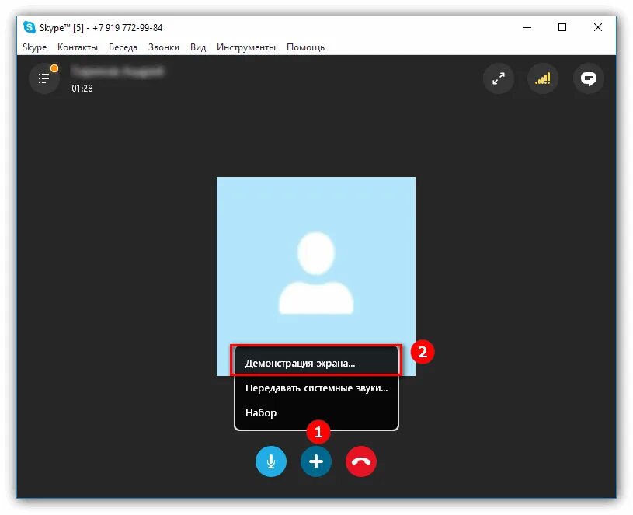This screenshot has height=515, width=633.
Task: Mute the microphone button
Action: point(271,461)
